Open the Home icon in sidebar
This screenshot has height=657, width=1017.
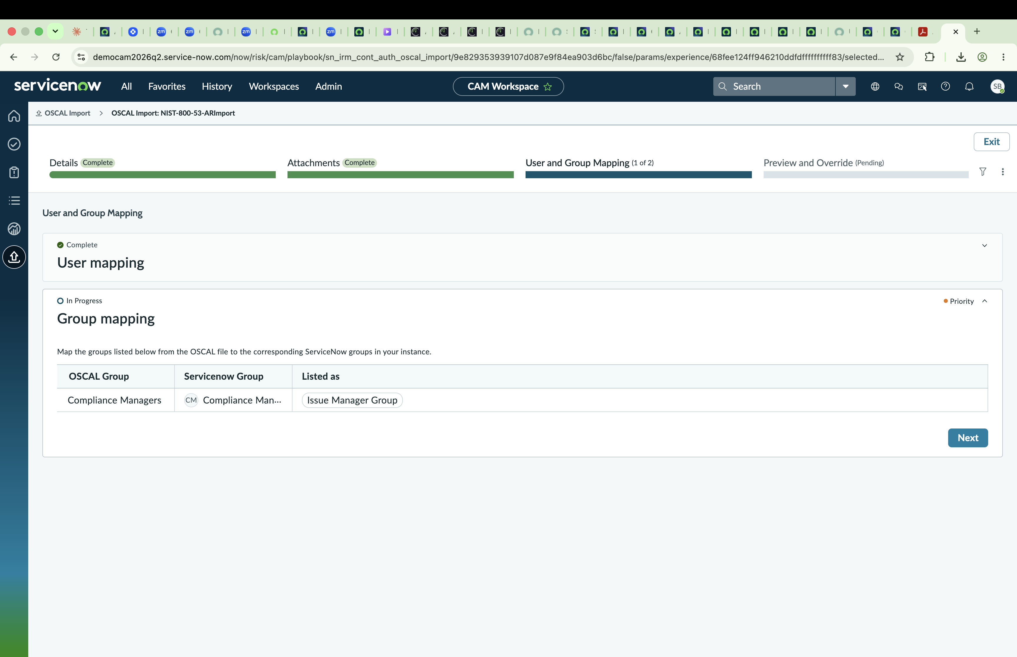tap(14, 116)
